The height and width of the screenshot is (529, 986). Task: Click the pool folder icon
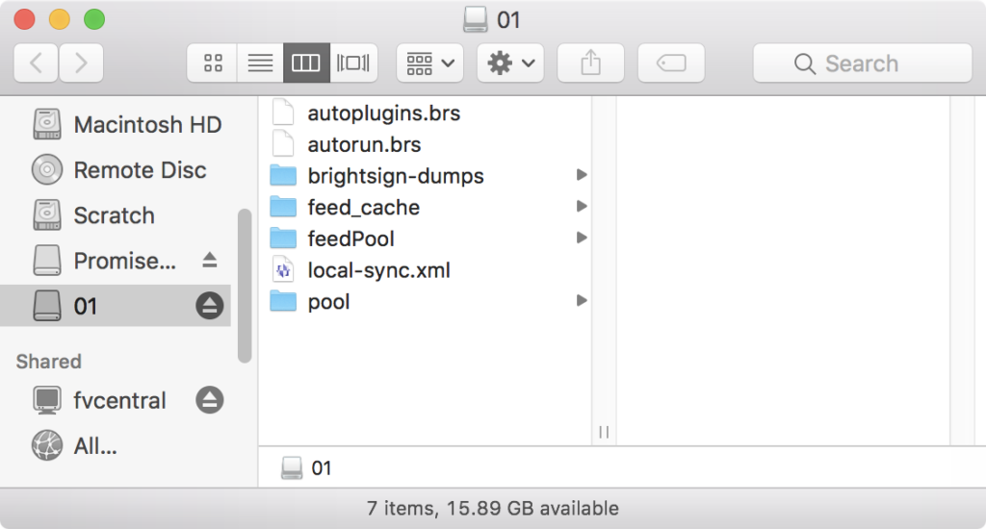coord(283,301)
